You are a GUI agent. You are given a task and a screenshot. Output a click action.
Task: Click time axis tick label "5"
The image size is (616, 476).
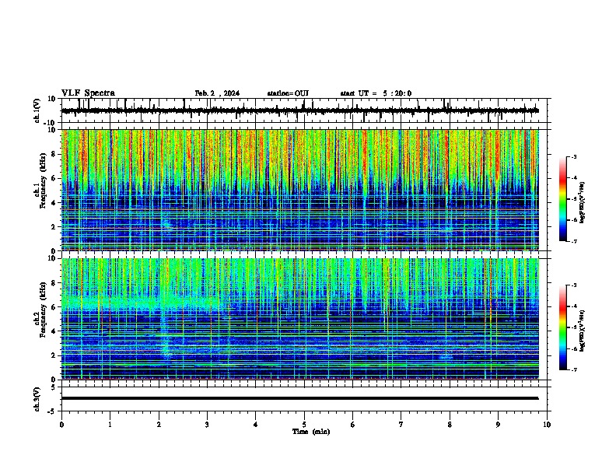click(304, 425)
